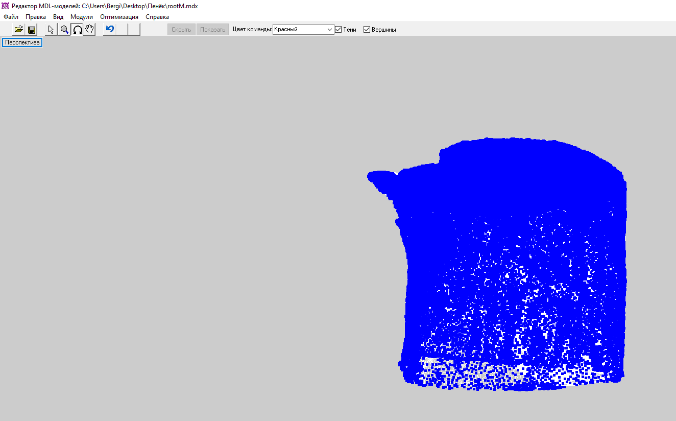Open the Оптимизация menu
This screenshot has width=676, height=421.
(x=119, y=17)
